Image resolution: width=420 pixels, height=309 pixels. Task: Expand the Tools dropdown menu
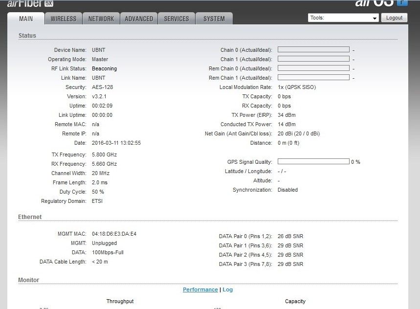click(343, 18)
